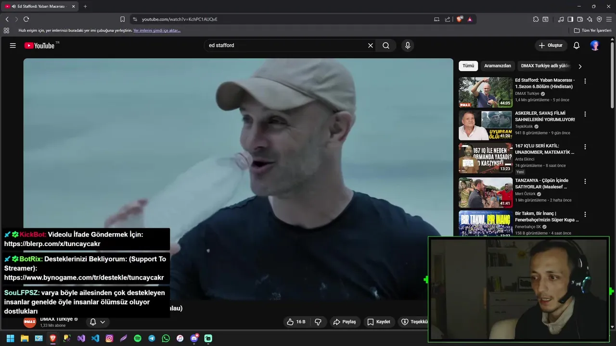Open the Bir Takım, Bir İnanç title
Viewport: 616px width, 346px height.
[547, 217]
